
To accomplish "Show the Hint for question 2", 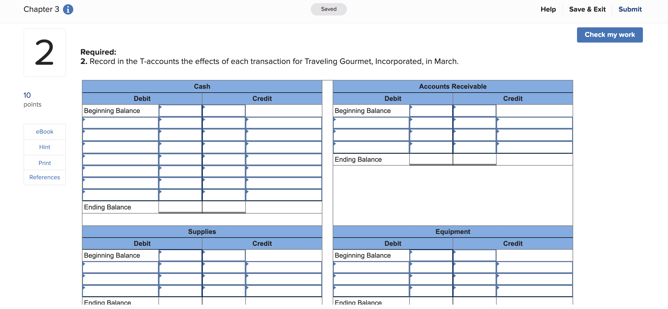I will (x=45, y=147).
